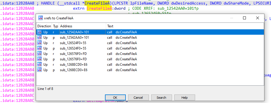
Task: Select address sub_1268ECD0+E6 in the type r row
Action: pyautogui.click(x=74, y=65)
